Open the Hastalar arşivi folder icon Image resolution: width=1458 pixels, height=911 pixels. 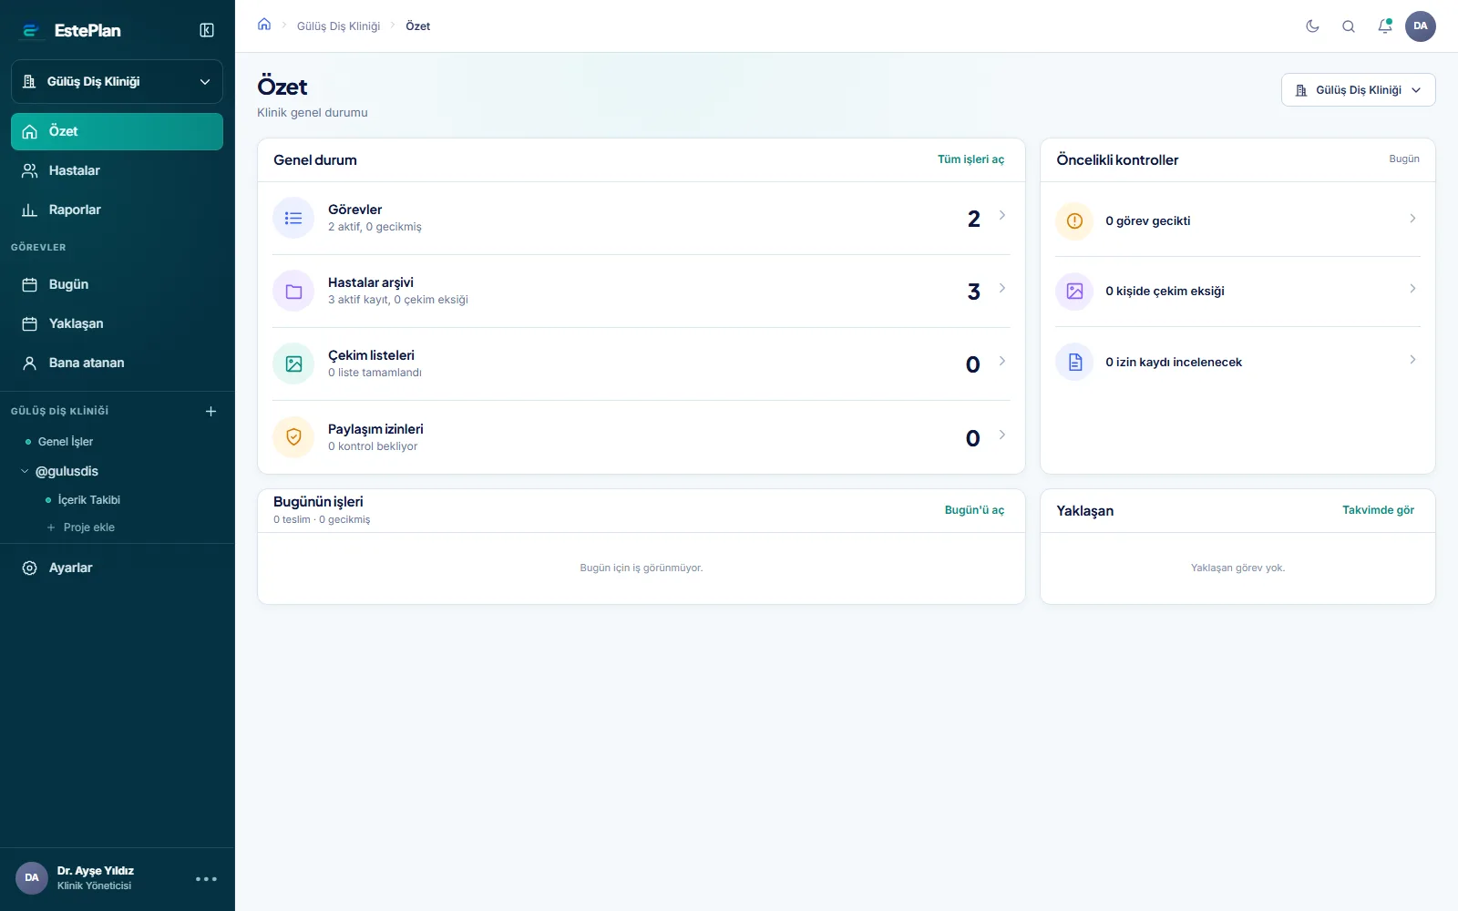(293, 292)
